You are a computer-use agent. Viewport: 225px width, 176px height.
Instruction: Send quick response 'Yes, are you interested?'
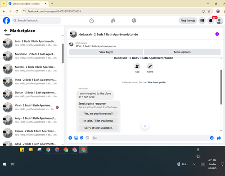(98, 114)
